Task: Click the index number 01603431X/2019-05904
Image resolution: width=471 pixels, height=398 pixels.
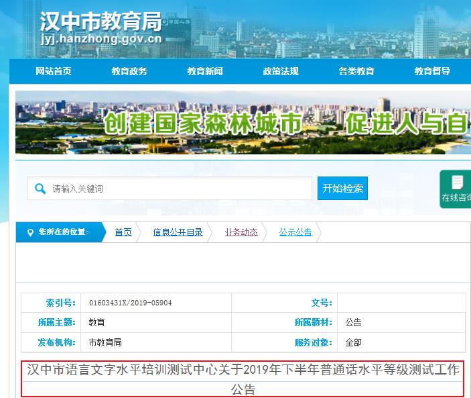Action: pyautogui.click(x=131, y=303)
